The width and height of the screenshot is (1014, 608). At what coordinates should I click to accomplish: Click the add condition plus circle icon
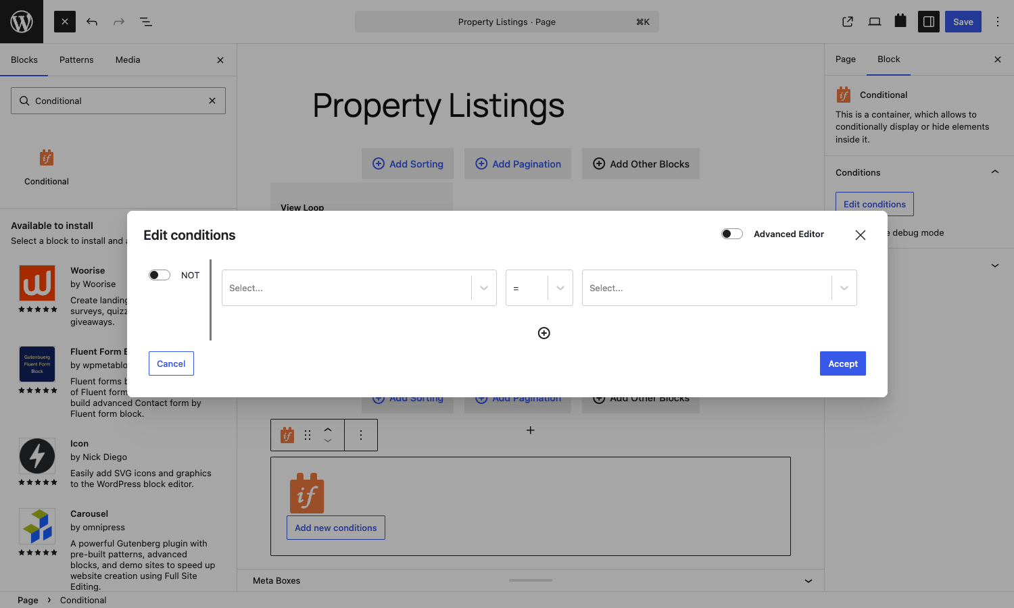(x=544, y=333)
